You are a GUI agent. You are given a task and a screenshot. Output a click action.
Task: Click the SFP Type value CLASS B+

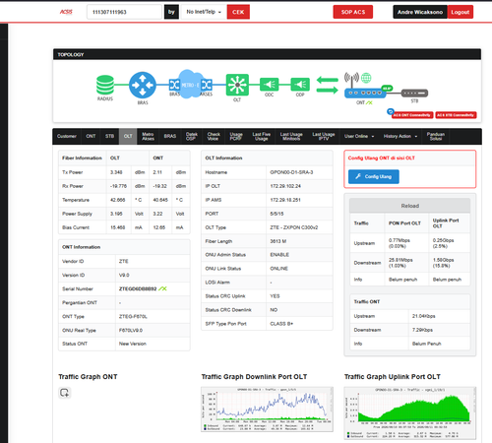[281, 324]
